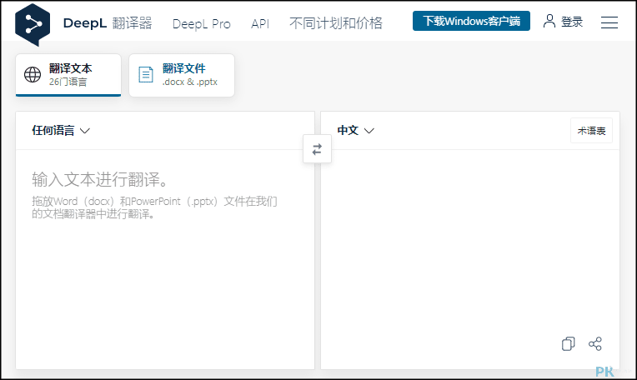Share the translation

[594, 344]
